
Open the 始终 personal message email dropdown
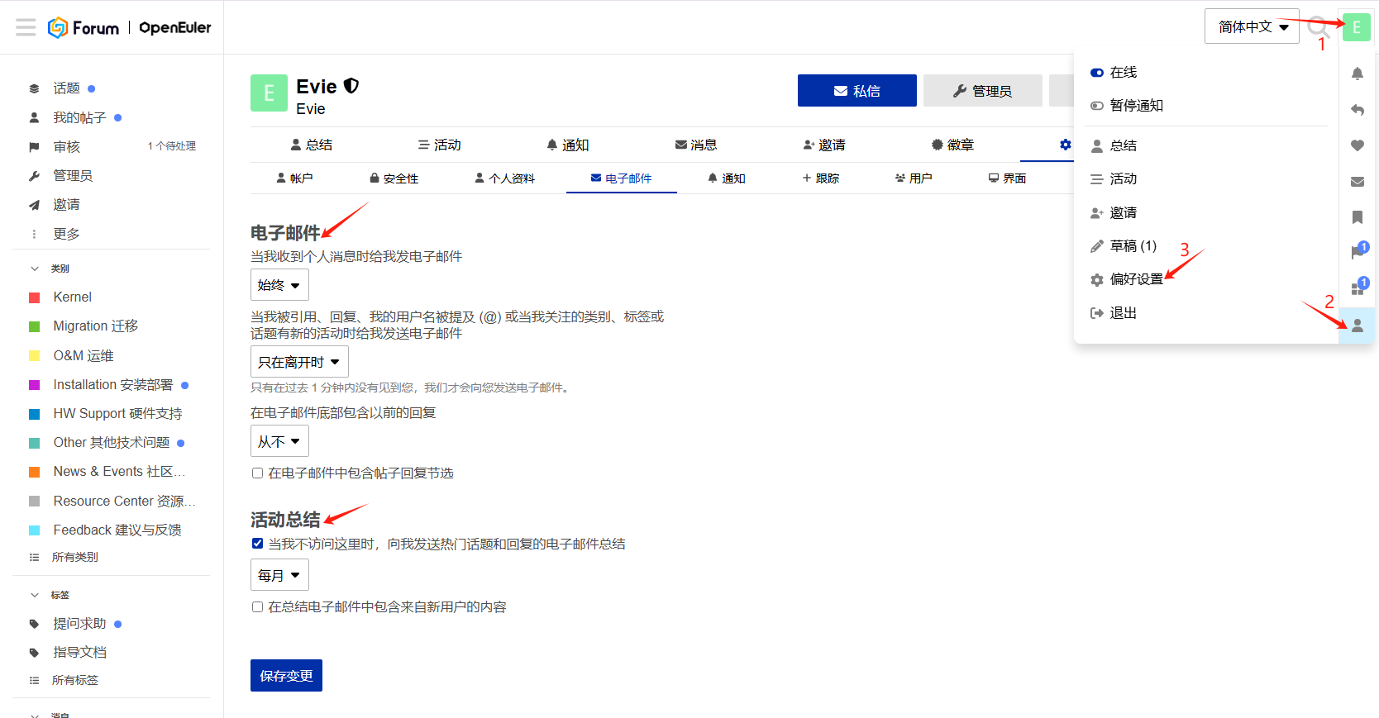pyautogui.click(x=279, y=285)
